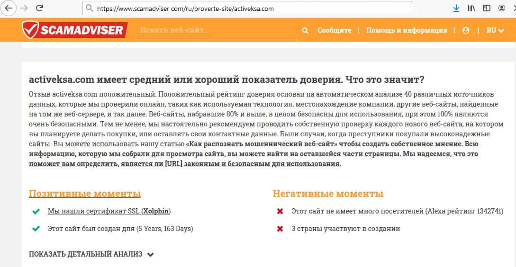Expand ПОКАЗАТЬ ДЕТАЛЬНЫЙ АНАЛИЗ section
This screenshot has height=267, width=516.
pos(91,254)
